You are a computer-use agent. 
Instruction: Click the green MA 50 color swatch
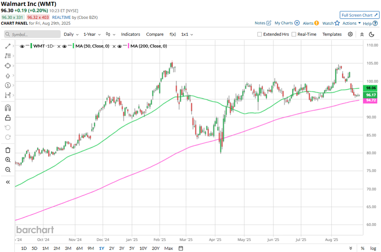[73, 46]
